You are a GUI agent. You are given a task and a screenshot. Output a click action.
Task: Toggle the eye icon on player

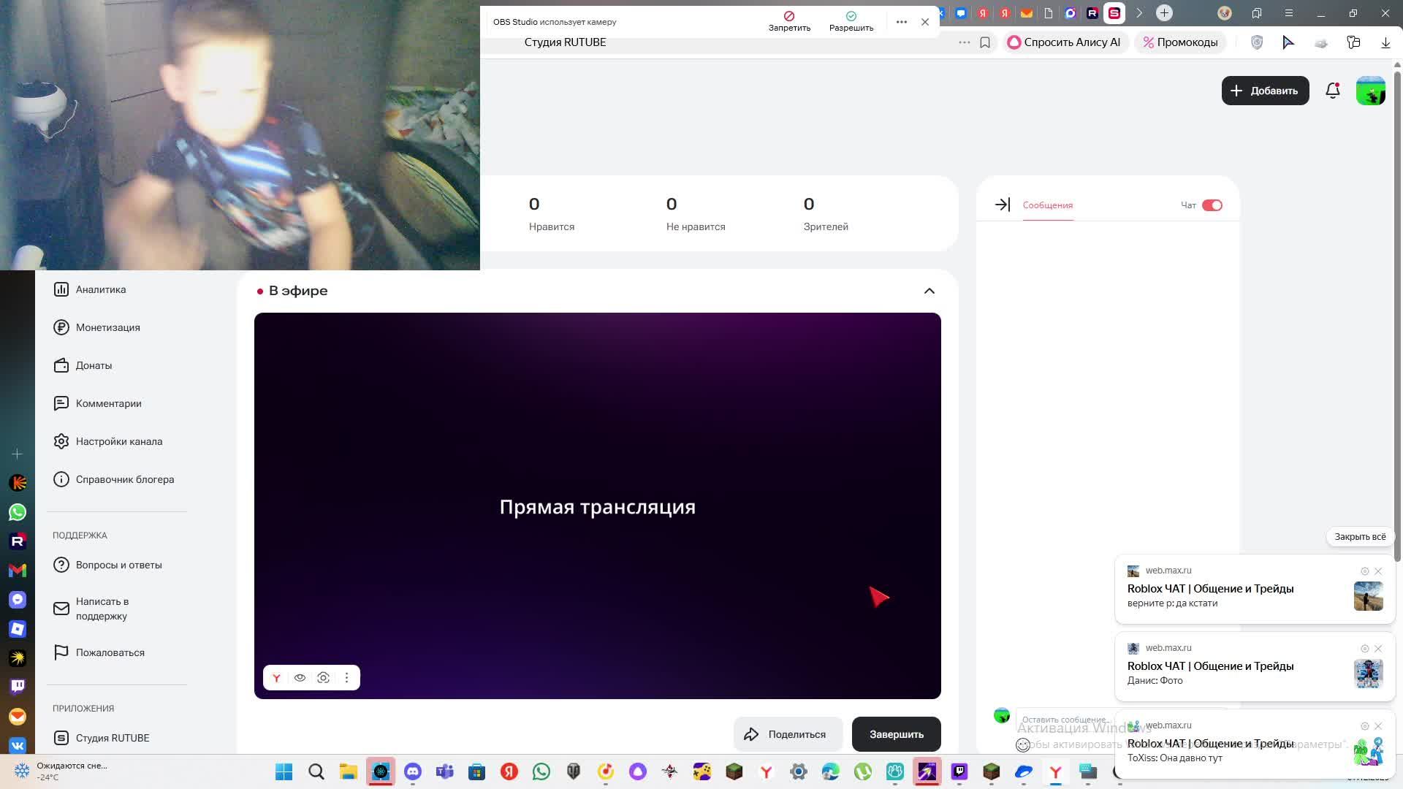coord(300,678)
